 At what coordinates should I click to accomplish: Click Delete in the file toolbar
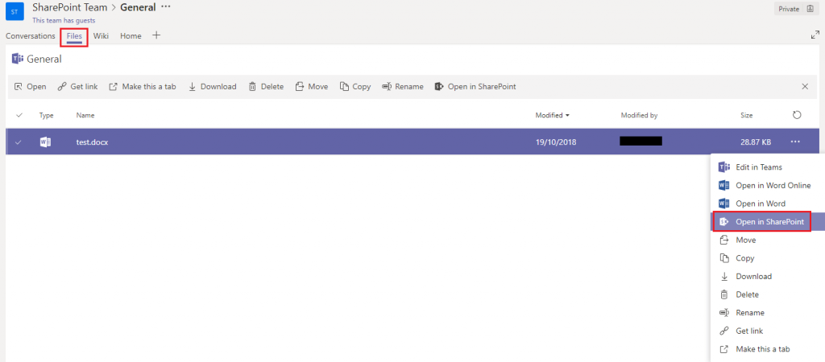266,87
